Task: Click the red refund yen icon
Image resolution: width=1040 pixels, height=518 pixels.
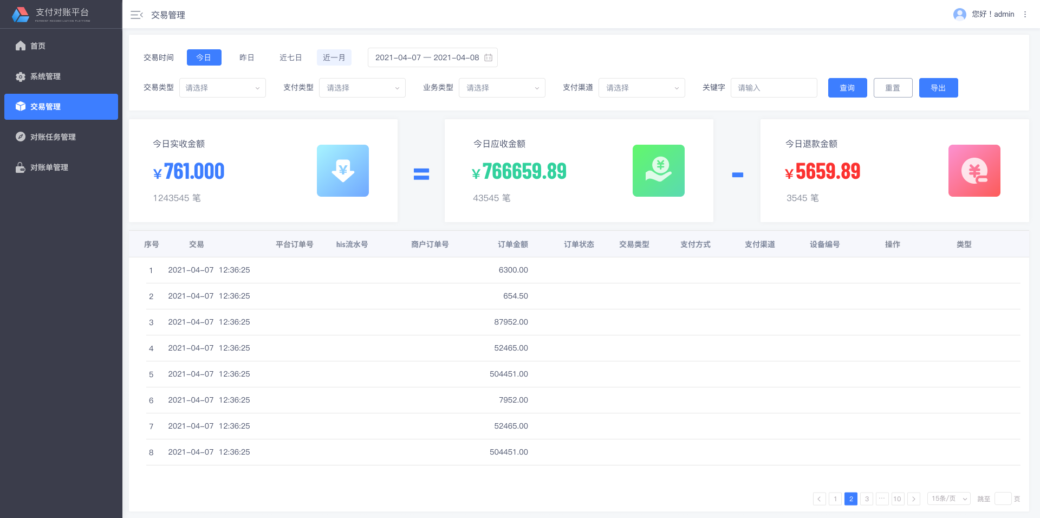Action: click(x=974, y=171)
